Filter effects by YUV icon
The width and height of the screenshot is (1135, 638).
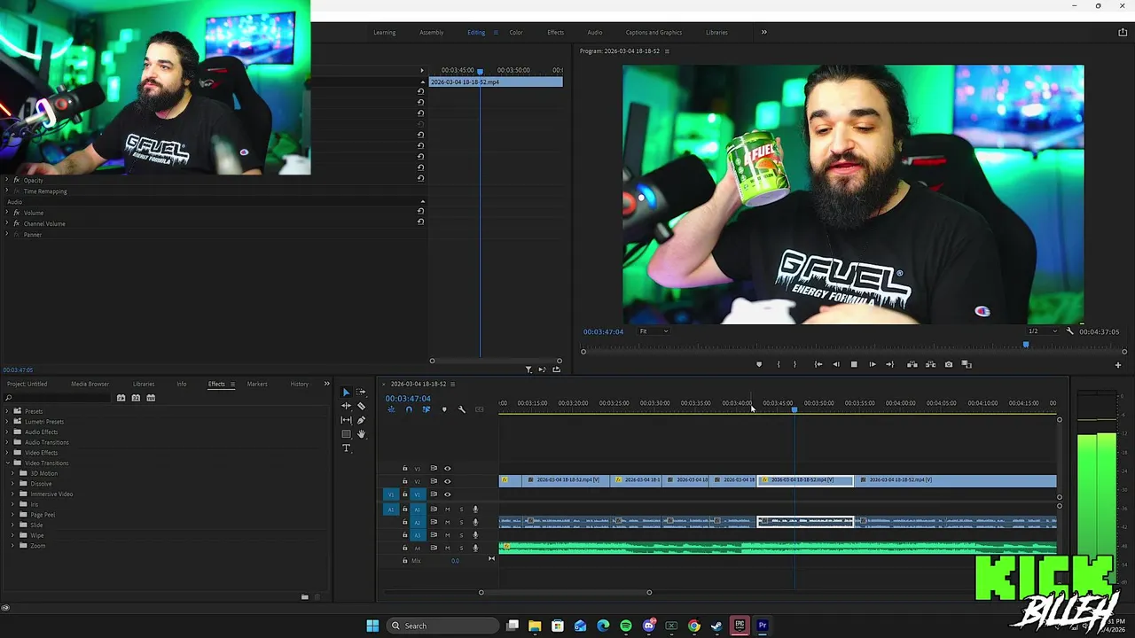pyautogui.click(x=151, y=398)
